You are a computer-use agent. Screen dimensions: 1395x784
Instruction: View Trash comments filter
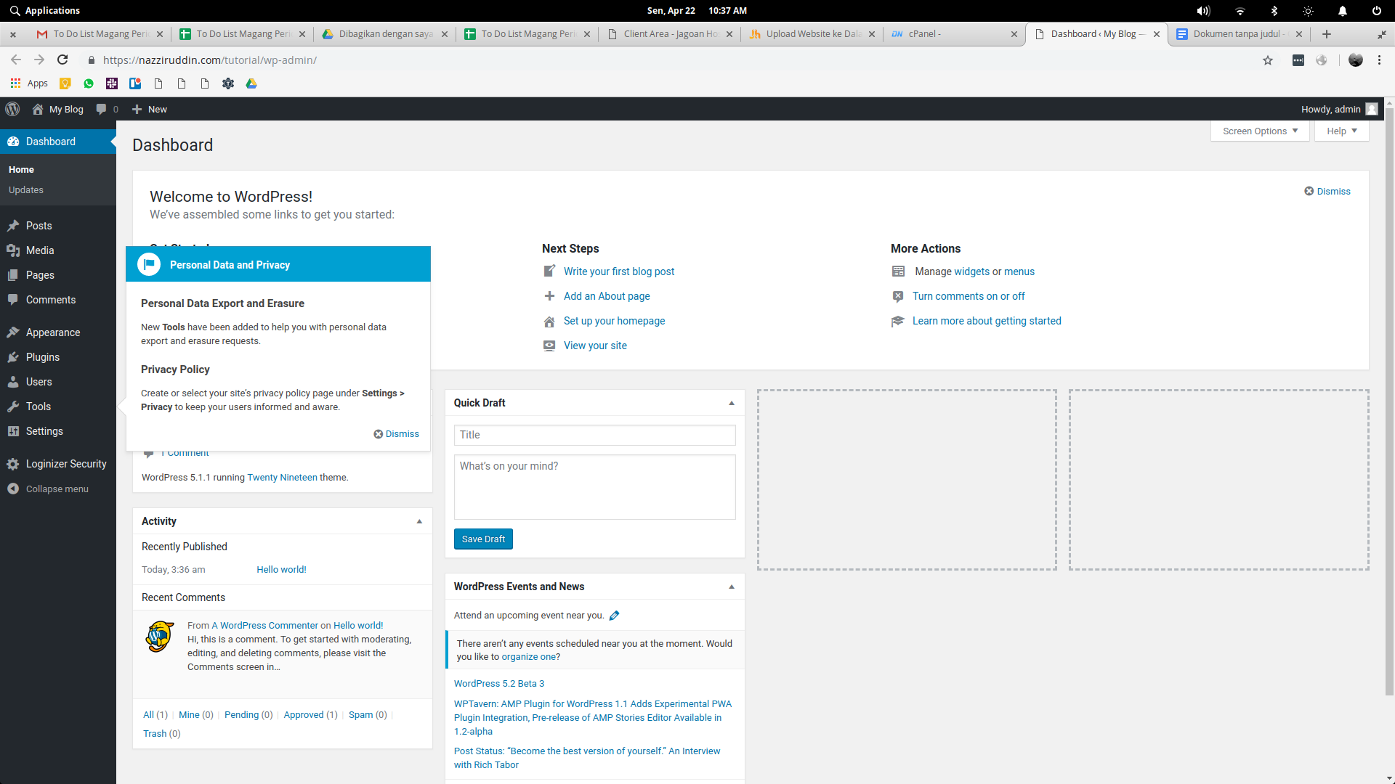point(155,734)
